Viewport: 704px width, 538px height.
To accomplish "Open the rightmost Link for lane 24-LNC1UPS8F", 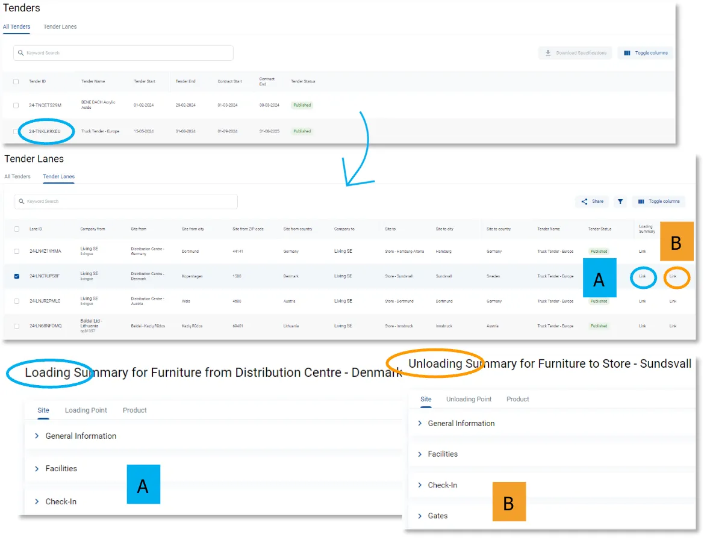I will (x=673, y=276).
